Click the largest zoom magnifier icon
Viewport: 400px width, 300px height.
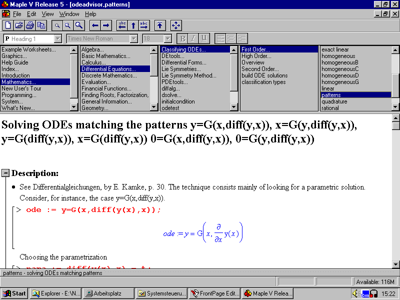79,25
